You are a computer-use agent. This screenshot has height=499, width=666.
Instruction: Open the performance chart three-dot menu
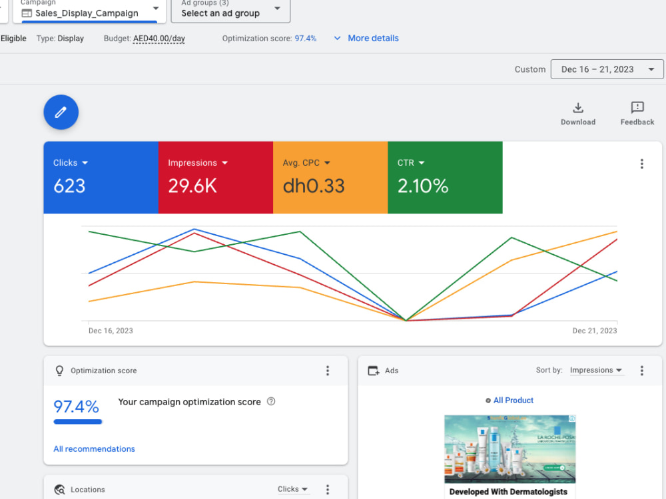point(642,164)
